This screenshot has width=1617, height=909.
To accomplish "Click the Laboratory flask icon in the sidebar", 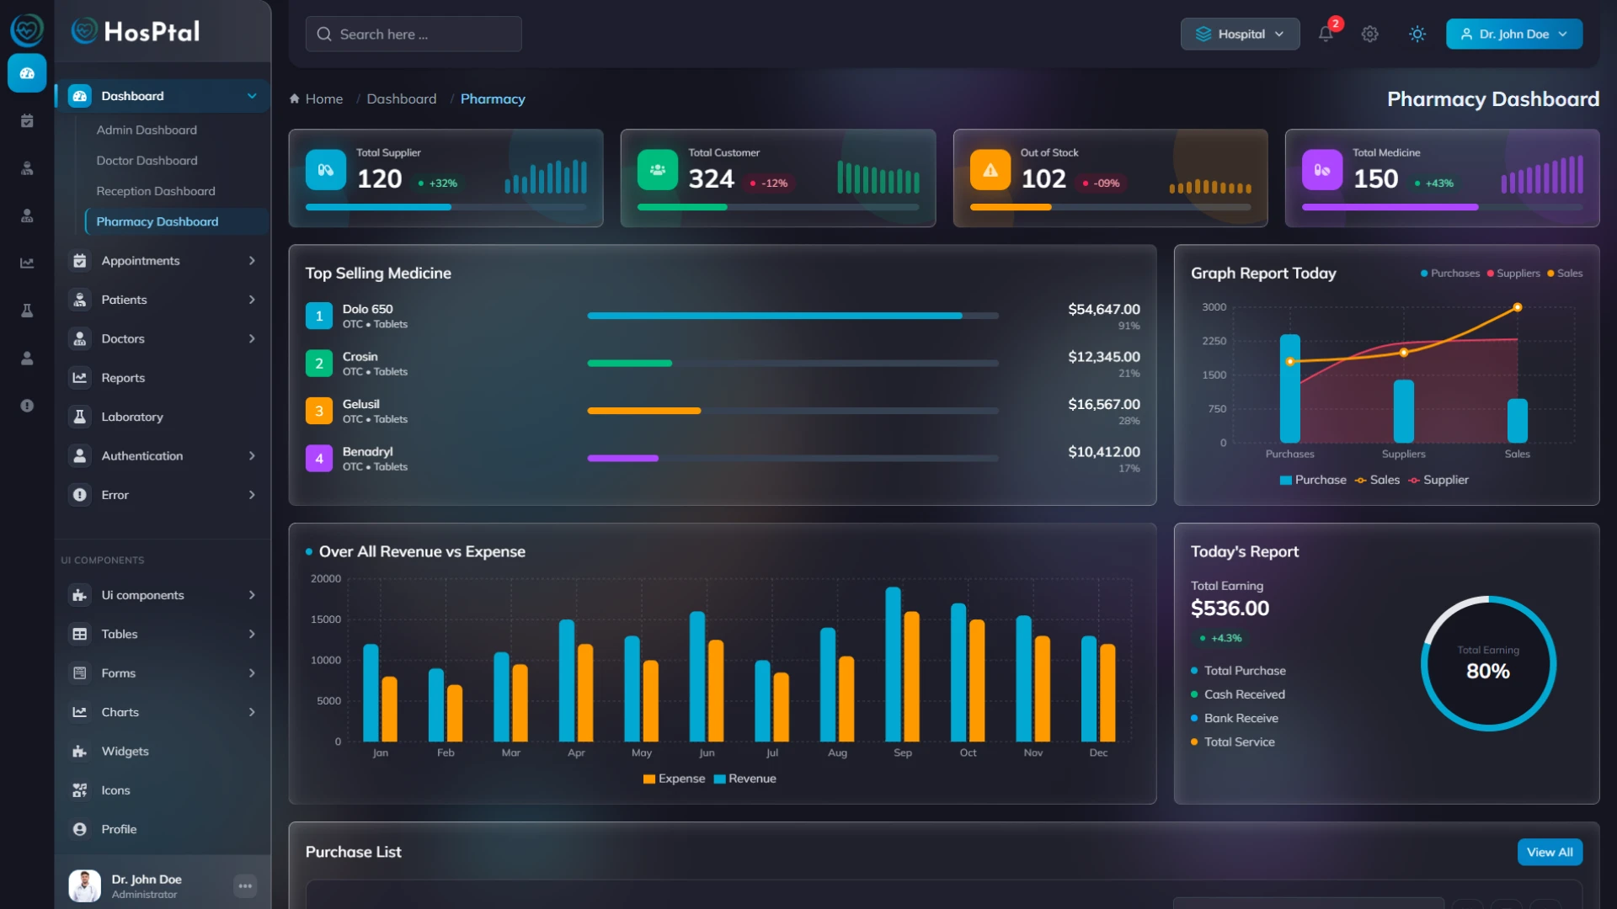I will click(80, 417).
